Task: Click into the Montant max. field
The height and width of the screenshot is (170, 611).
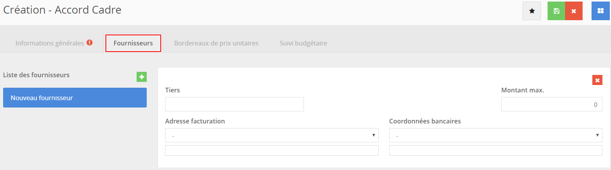Action: (551, 104)
